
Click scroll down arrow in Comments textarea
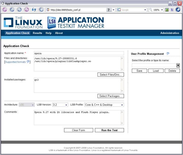122,123
